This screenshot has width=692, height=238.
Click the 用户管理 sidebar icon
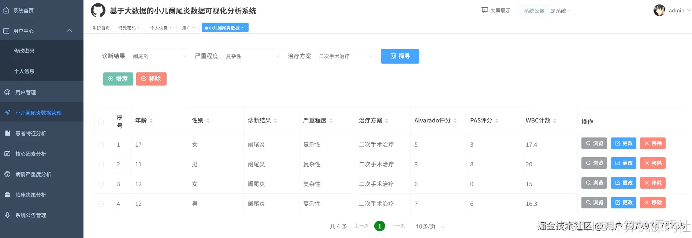pyautogui.click(x=7, y=92)
